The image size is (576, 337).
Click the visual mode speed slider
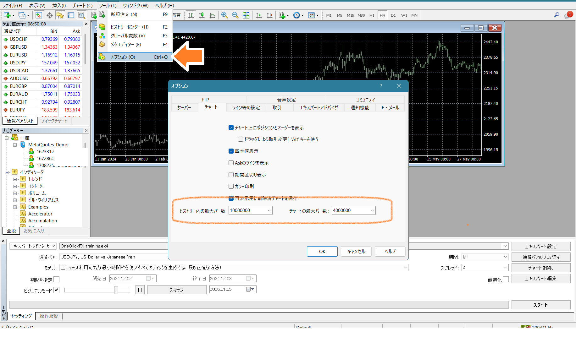tap(116, 290)
